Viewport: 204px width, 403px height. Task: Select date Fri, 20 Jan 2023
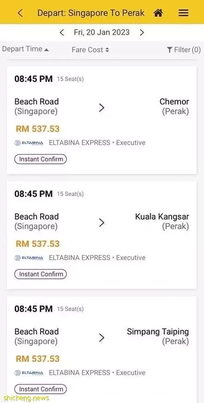102,32
